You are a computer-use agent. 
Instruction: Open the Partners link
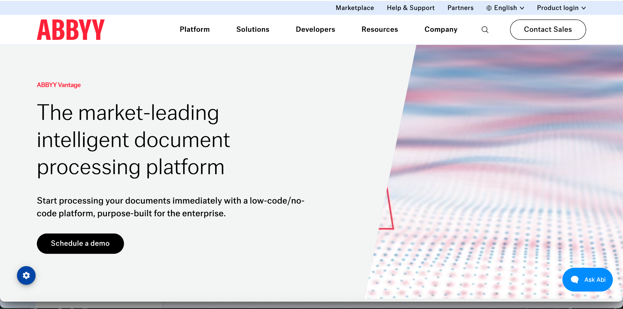(460, 8)
